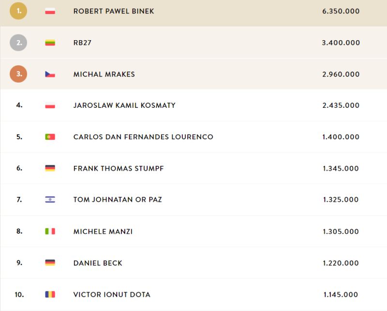Select Jaroslaw Kamil Kosmaty's name
The width and height of the screenshot is (387, 311).
click(124, 105)
